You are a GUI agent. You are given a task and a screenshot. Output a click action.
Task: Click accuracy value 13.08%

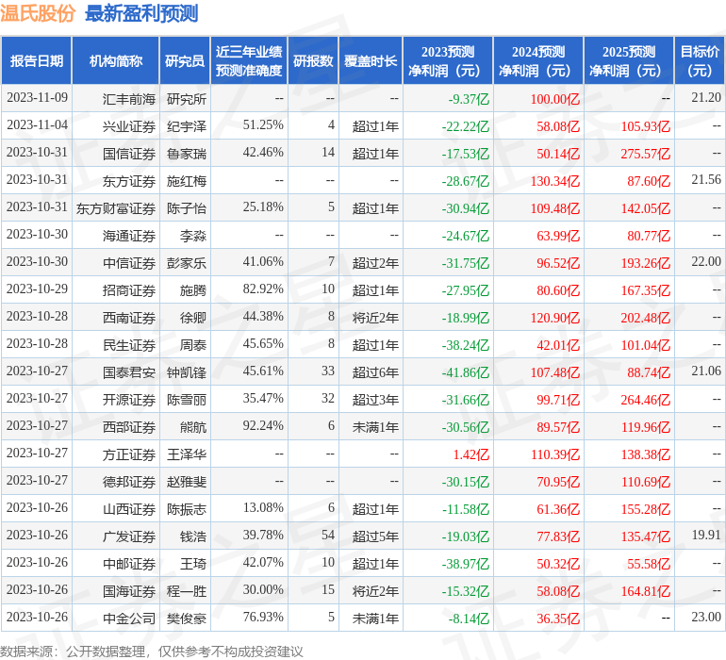[x=263, y=507]
